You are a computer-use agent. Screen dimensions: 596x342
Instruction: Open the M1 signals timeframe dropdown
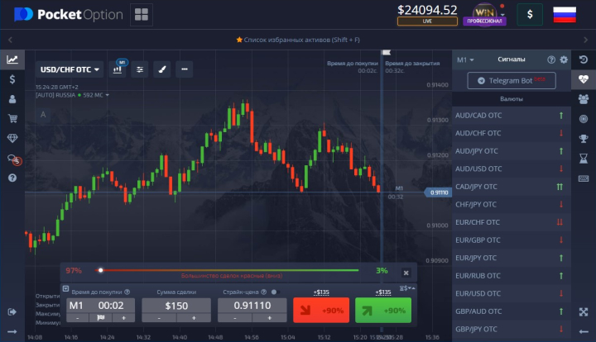coord(466,59)
